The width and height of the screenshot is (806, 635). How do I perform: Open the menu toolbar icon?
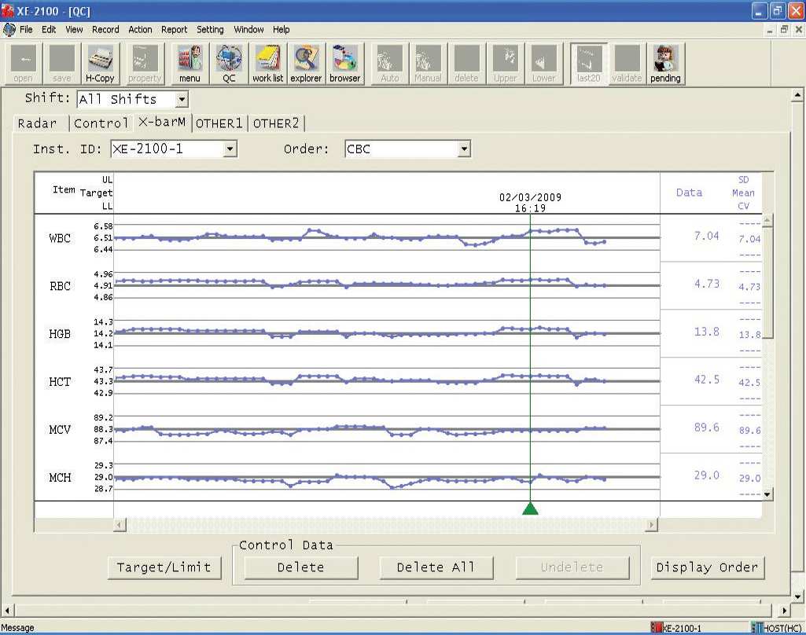[x=190, y=64]
